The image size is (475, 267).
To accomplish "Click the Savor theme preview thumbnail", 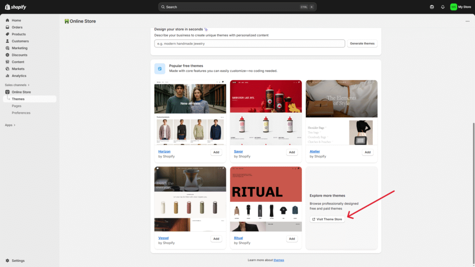I will point(266,112).
